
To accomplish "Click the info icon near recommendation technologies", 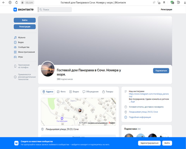I will click(15, 77).
